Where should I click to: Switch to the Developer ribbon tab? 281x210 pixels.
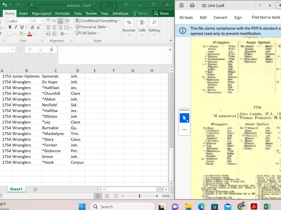[x=121, y=13]
